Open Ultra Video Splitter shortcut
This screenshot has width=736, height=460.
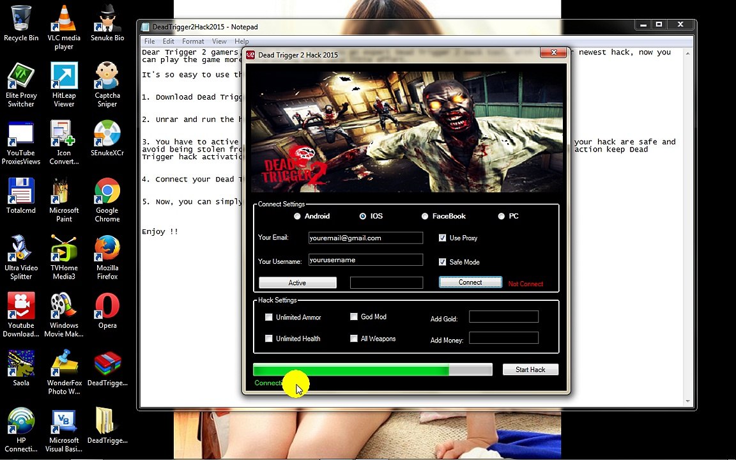pyautogui.click(x=21, y=258)
